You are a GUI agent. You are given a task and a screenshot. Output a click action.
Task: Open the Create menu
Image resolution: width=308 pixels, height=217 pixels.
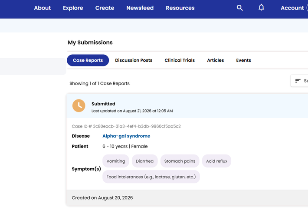pos(105,8)
